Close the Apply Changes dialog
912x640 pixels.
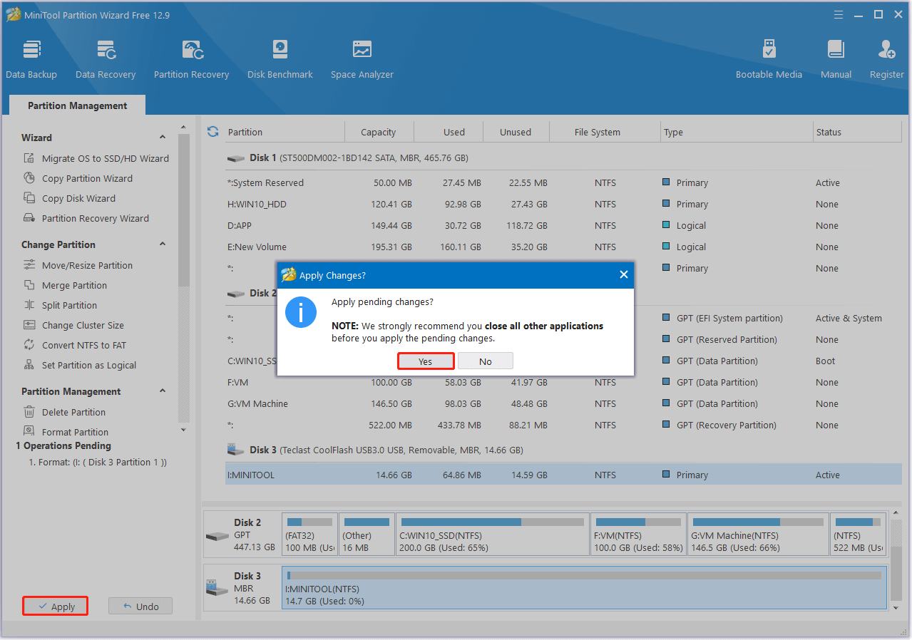tap(623, 274)
